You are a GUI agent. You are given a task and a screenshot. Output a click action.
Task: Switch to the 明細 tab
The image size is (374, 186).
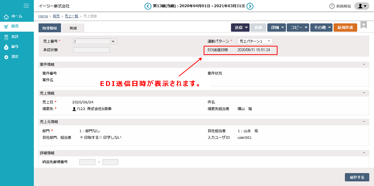[x=73, y=28]
